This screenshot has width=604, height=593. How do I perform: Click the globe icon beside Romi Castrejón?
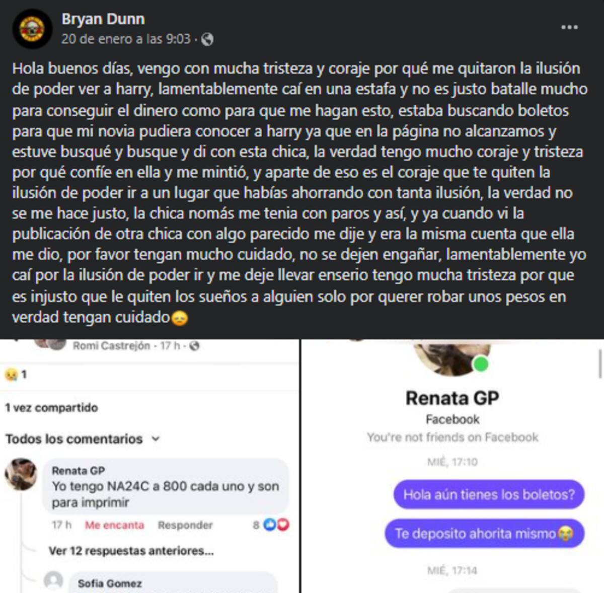click(x=195, y=346)
